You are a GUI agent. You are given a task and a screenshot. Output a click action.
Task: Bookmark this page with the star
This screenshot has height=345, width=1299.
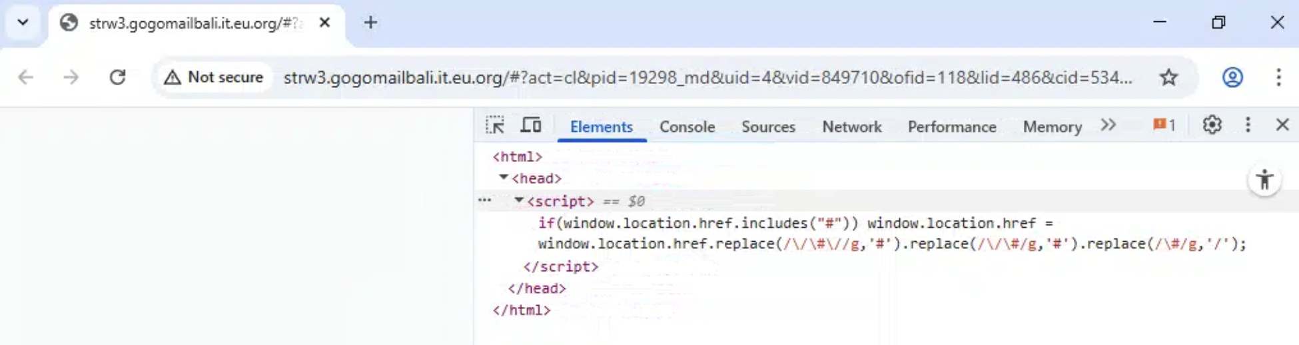click(x=1168, y=77)
